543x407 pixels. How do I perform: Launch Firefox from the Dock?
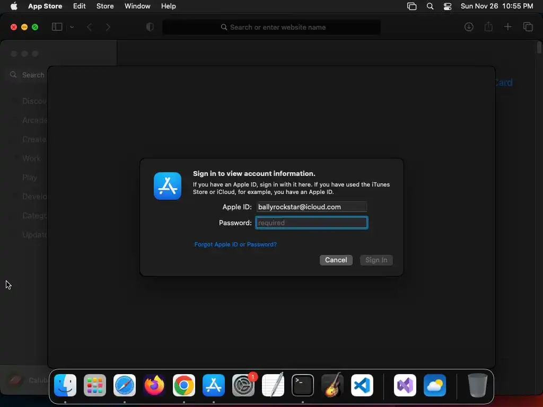click(x=154, y=385)
